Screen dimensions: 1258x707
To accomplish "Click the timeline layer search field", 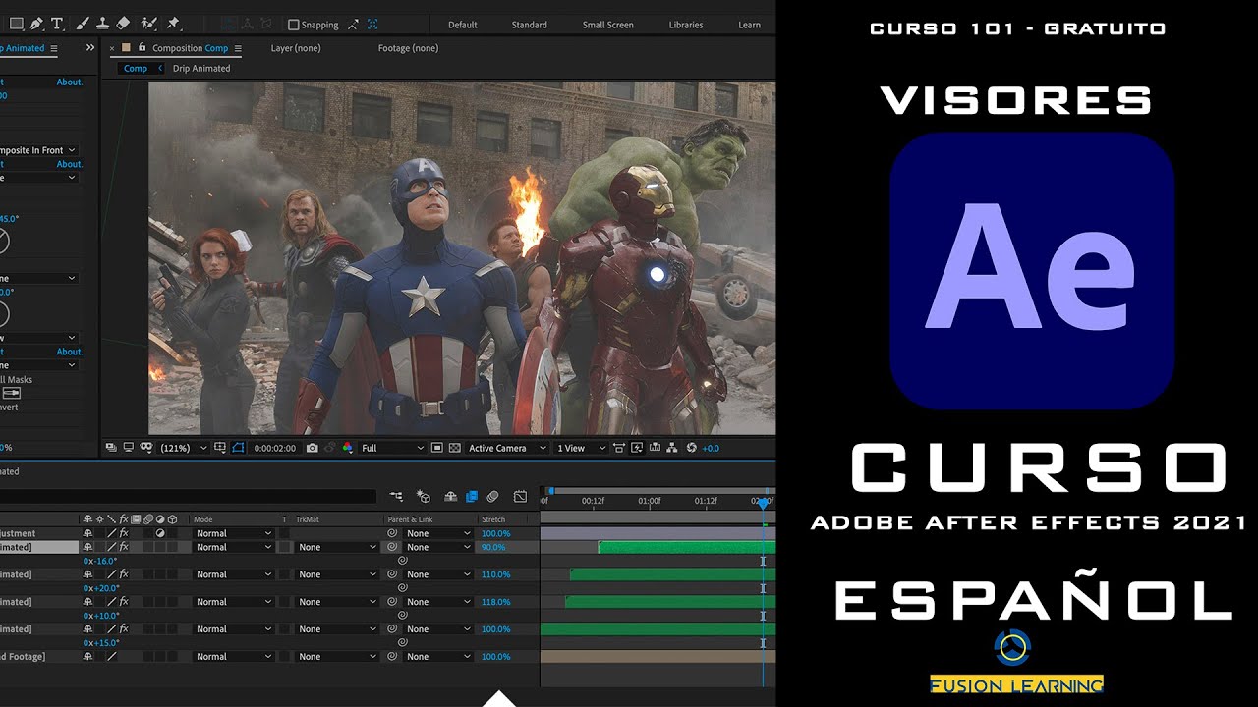I will (x=188, y=497).
